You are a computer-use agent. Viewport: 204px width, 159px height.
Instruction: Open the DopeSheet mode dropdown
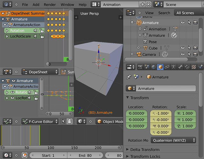coord(40,72)
